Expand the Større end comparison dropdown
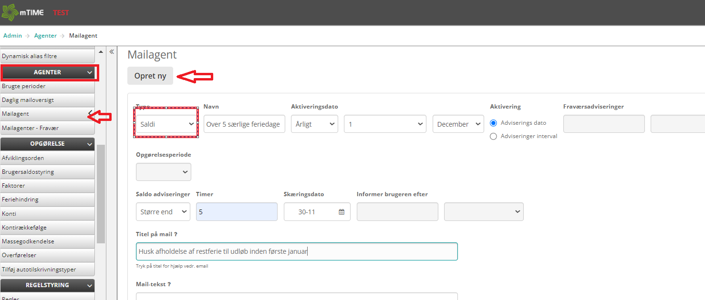This screenshot has width=705, height=300. tap(163, 212)
